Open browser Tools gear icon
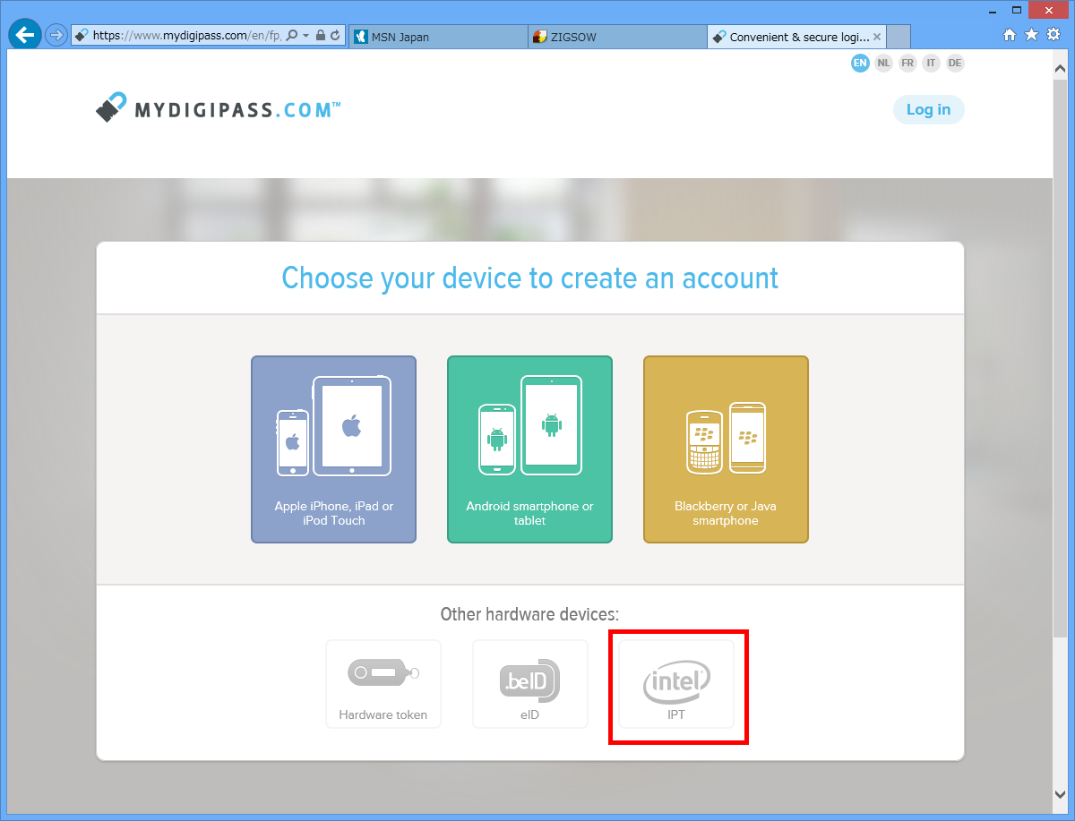This screenshot has width=1075, height=821. click(1053, 35)
